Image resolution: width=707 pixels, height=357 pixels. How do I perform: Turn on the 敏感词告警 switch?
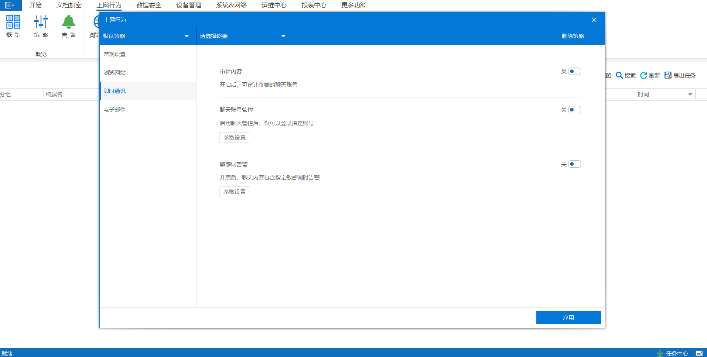(x=574, y=164)
